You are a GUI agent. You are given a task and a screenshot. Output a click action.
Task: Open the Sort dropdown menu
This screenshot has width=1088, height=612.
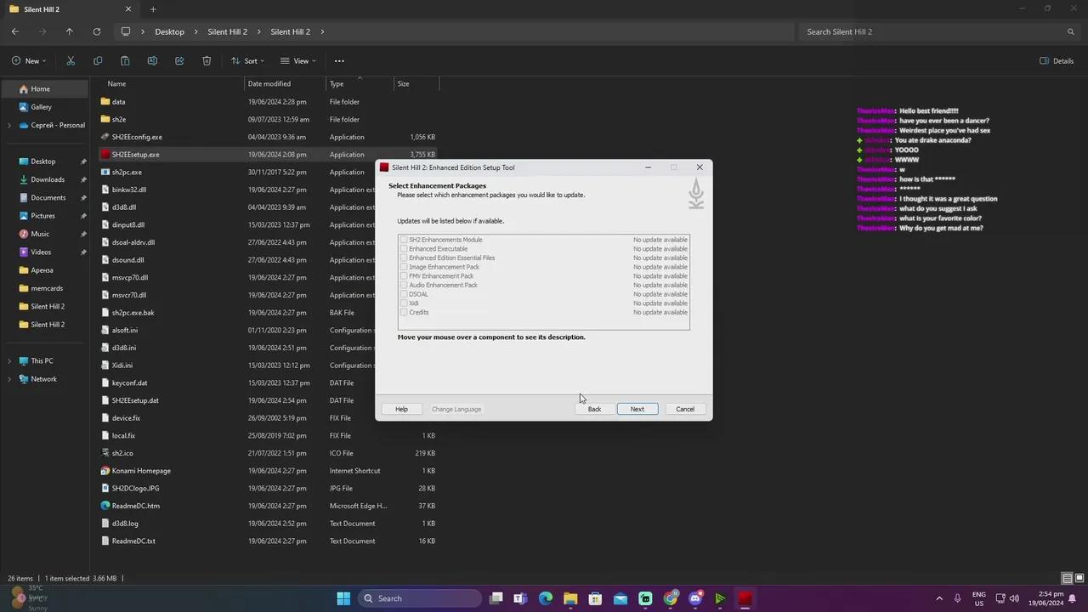[247, 61]
